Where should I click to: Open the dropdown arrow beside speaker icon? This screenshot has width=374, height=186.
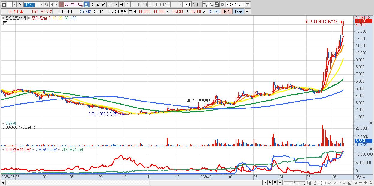point(57,4)
